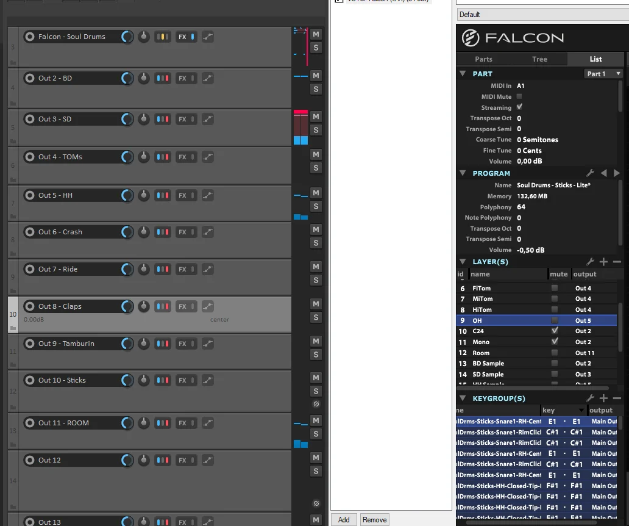Screen dimensions: 629x526
Task: Mute the Out 5 - HH track
Action: click(x=316, y=193)
